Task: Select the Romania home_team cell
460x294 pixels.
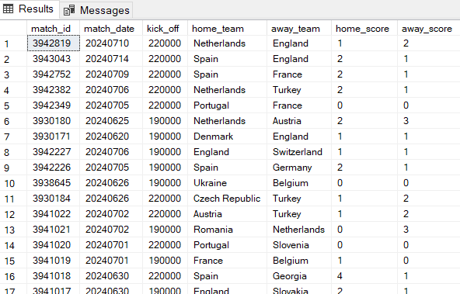Action: pos(228,230)
